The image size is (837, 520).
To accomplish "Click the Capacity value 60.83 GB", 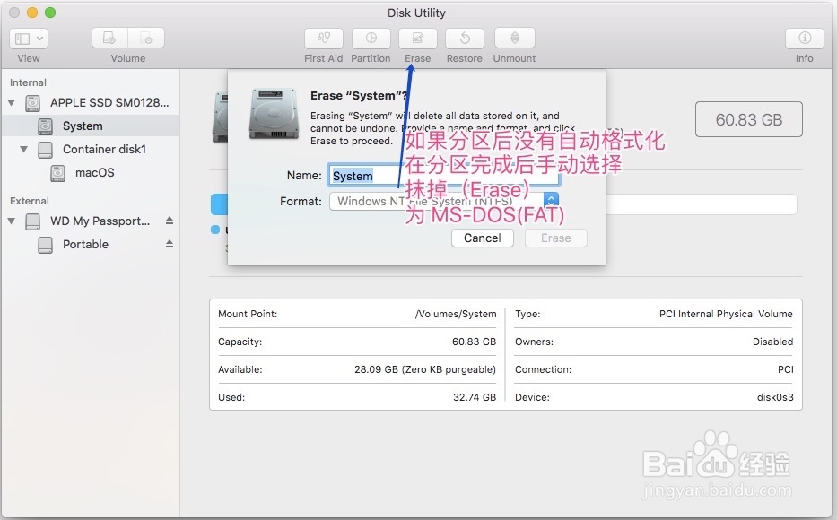I will point(474,342).
